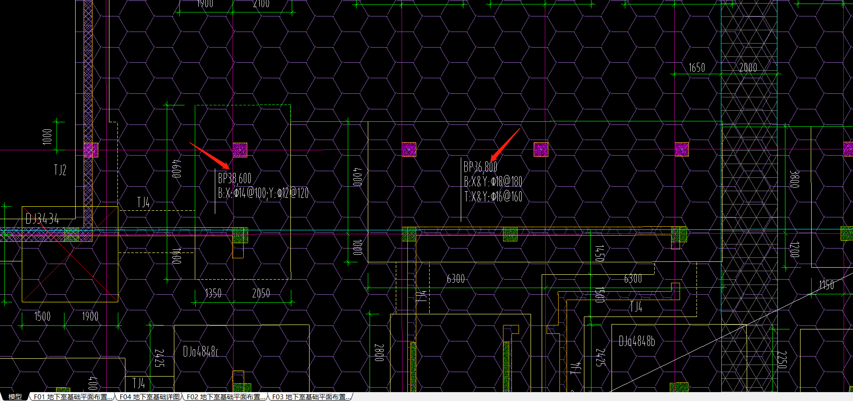Open the F03 地下室基础平面布置 layout tab

pos(311,397)
